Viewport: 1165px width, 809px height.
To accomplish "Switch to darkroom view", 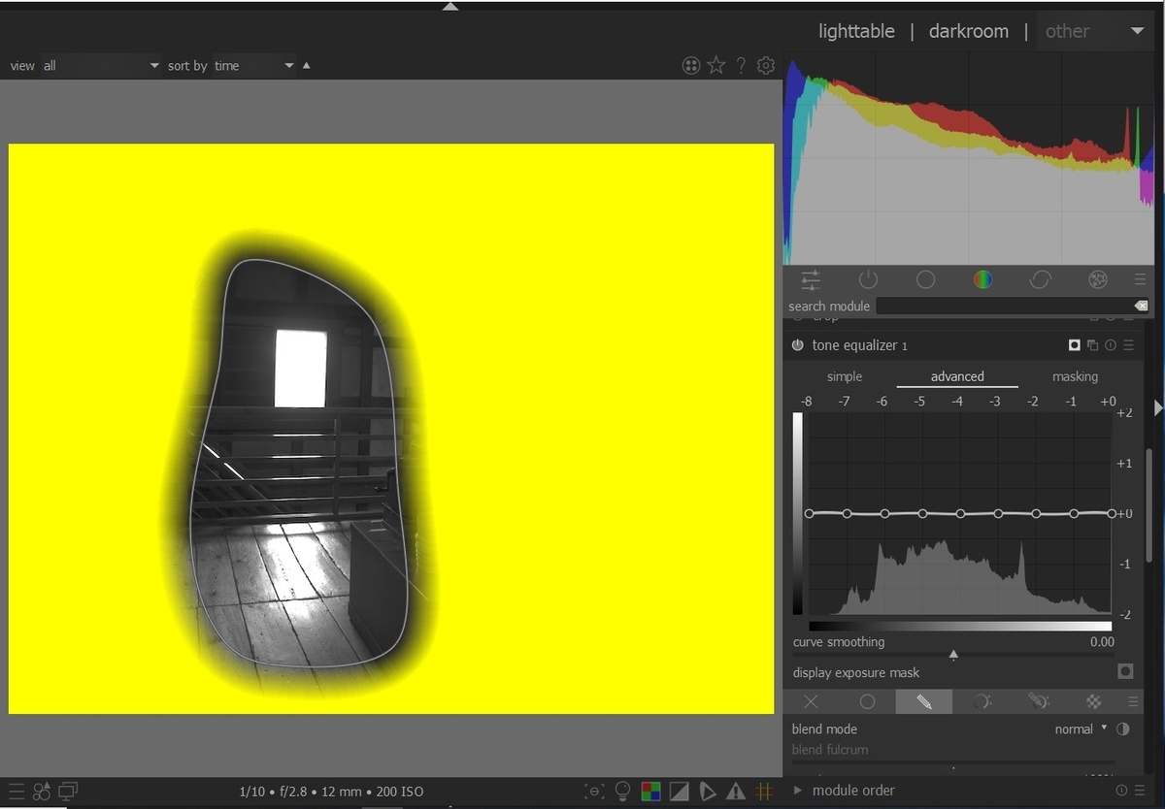I will 969,31.
